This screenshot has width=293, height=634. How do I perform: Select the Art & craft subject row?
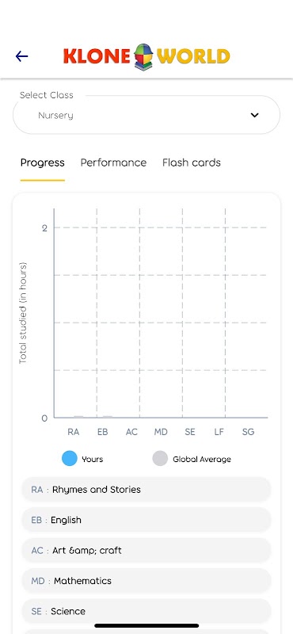146,550
